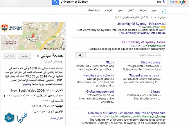Click اقتراح تعديل suggest edit link
The width and height of the screenshot is (189, 125).
[56, 118]
